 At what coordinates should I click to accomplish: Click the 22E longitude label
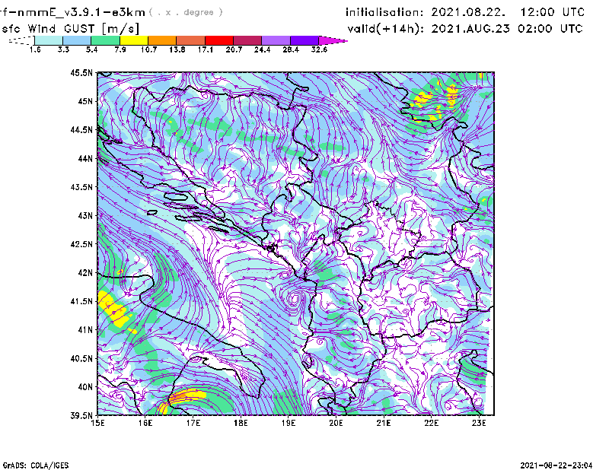(x=431, y=423)
